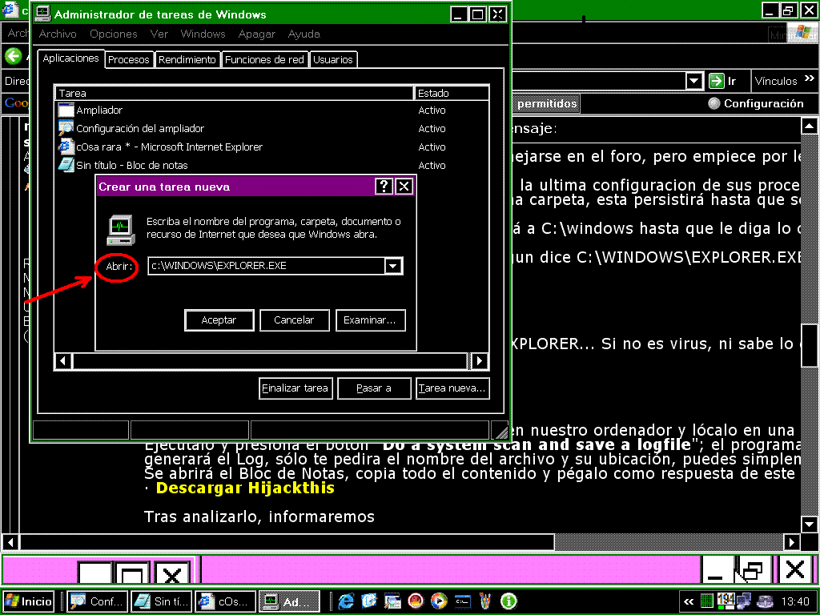Expand the Vínculos toolbar chevron
The image size is (820, 615).
point(810,79)
